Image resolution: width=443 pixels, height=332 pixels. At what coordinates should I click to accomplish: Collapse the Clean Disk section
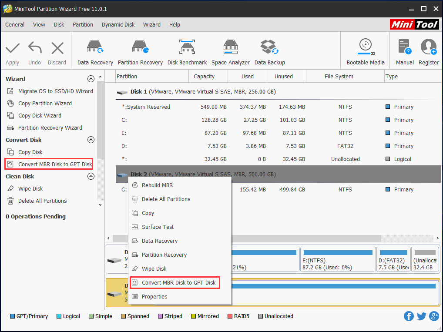pyautogui.click(x=91, y=176)
